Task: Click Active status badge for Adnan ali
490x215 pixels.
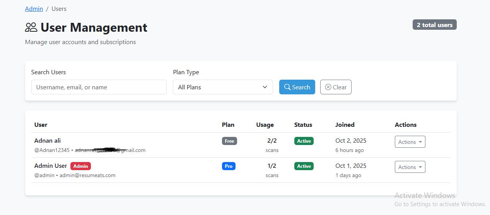Action: [304, 141]
